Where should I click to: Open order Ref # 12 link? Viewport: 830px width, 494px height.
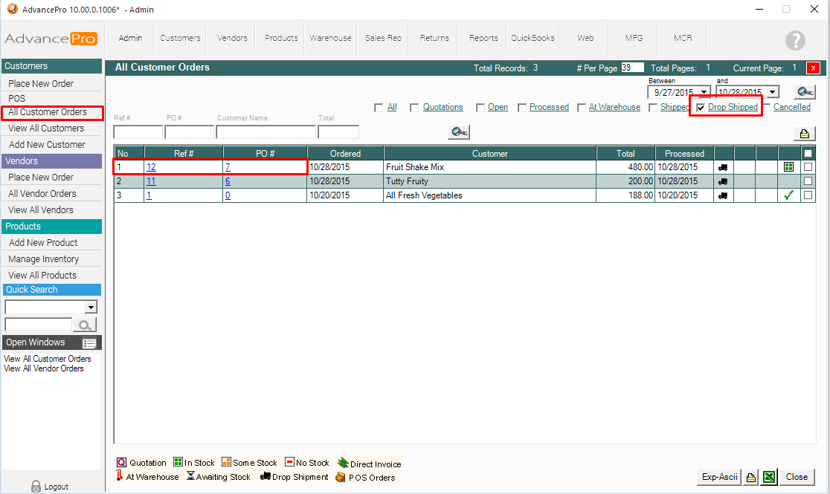coord(151,167)
